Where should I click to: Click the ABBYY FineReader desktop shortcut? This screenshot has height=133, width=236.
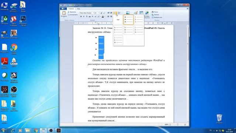(x=14, y=21)
